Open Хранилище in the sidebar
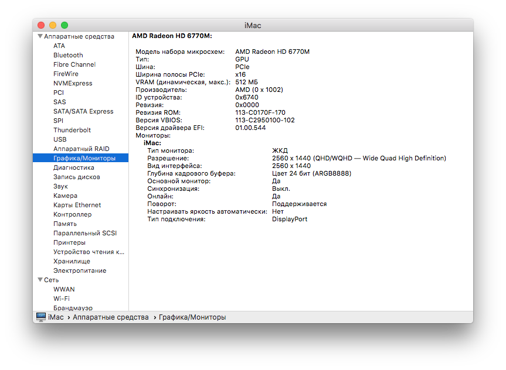Image resolution: width=506 pixels, height=370 pixels. pos(72,261)
